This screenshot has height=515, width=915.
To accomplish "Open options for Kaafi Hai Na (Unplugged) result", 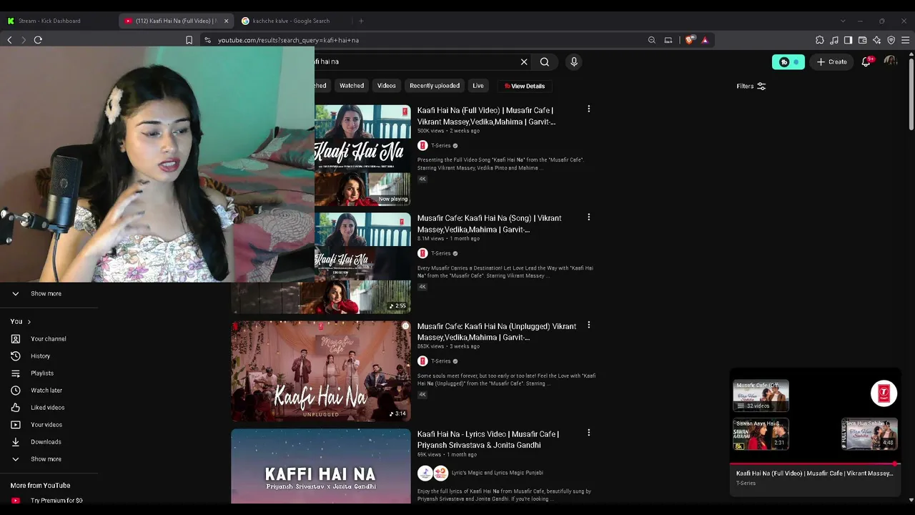I will coord(589,325).
